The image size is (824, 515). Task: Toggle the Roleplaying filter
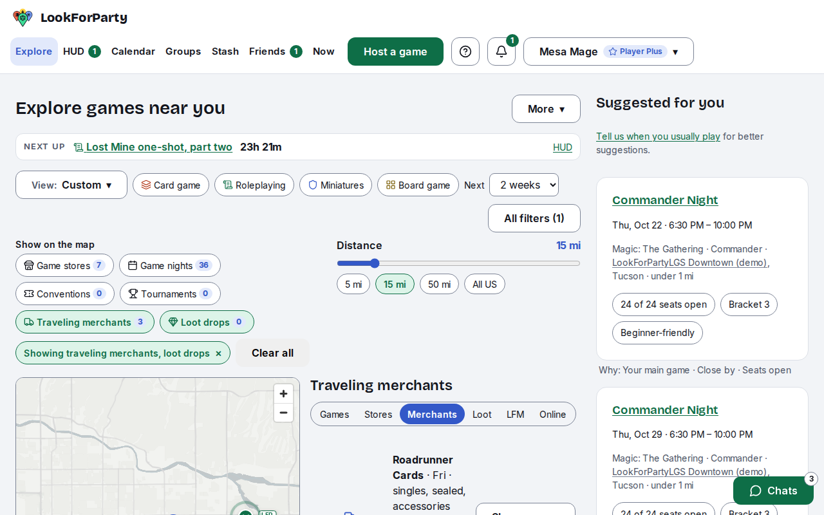(254, 185)
